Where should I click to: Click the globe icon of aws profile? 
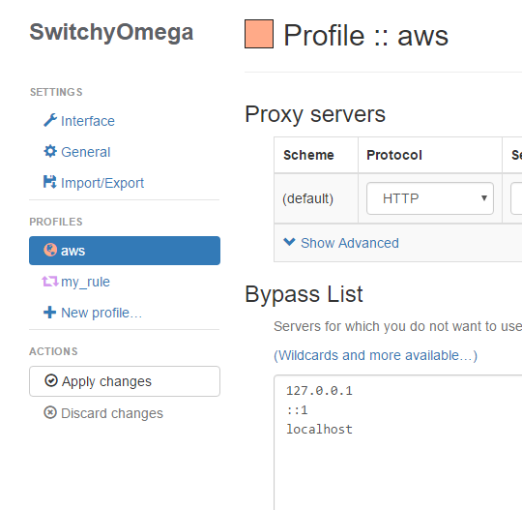pos(50,250)
